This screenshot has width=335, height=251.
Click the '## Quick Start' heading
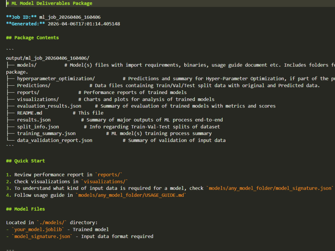25,161
